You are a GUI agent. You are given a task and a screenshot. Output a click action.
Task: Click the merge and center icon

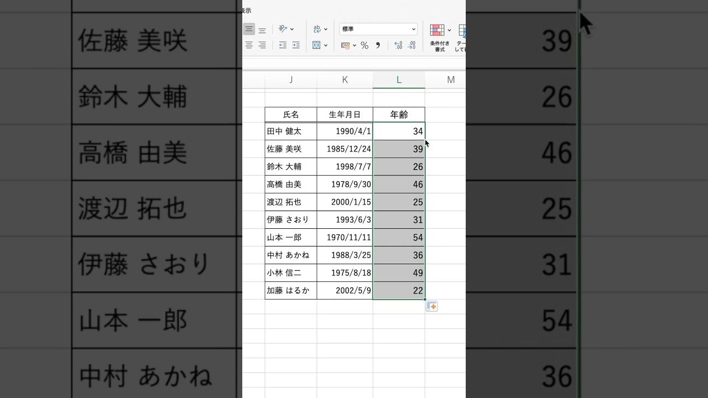pyautogui.click(x=316, y=45)
